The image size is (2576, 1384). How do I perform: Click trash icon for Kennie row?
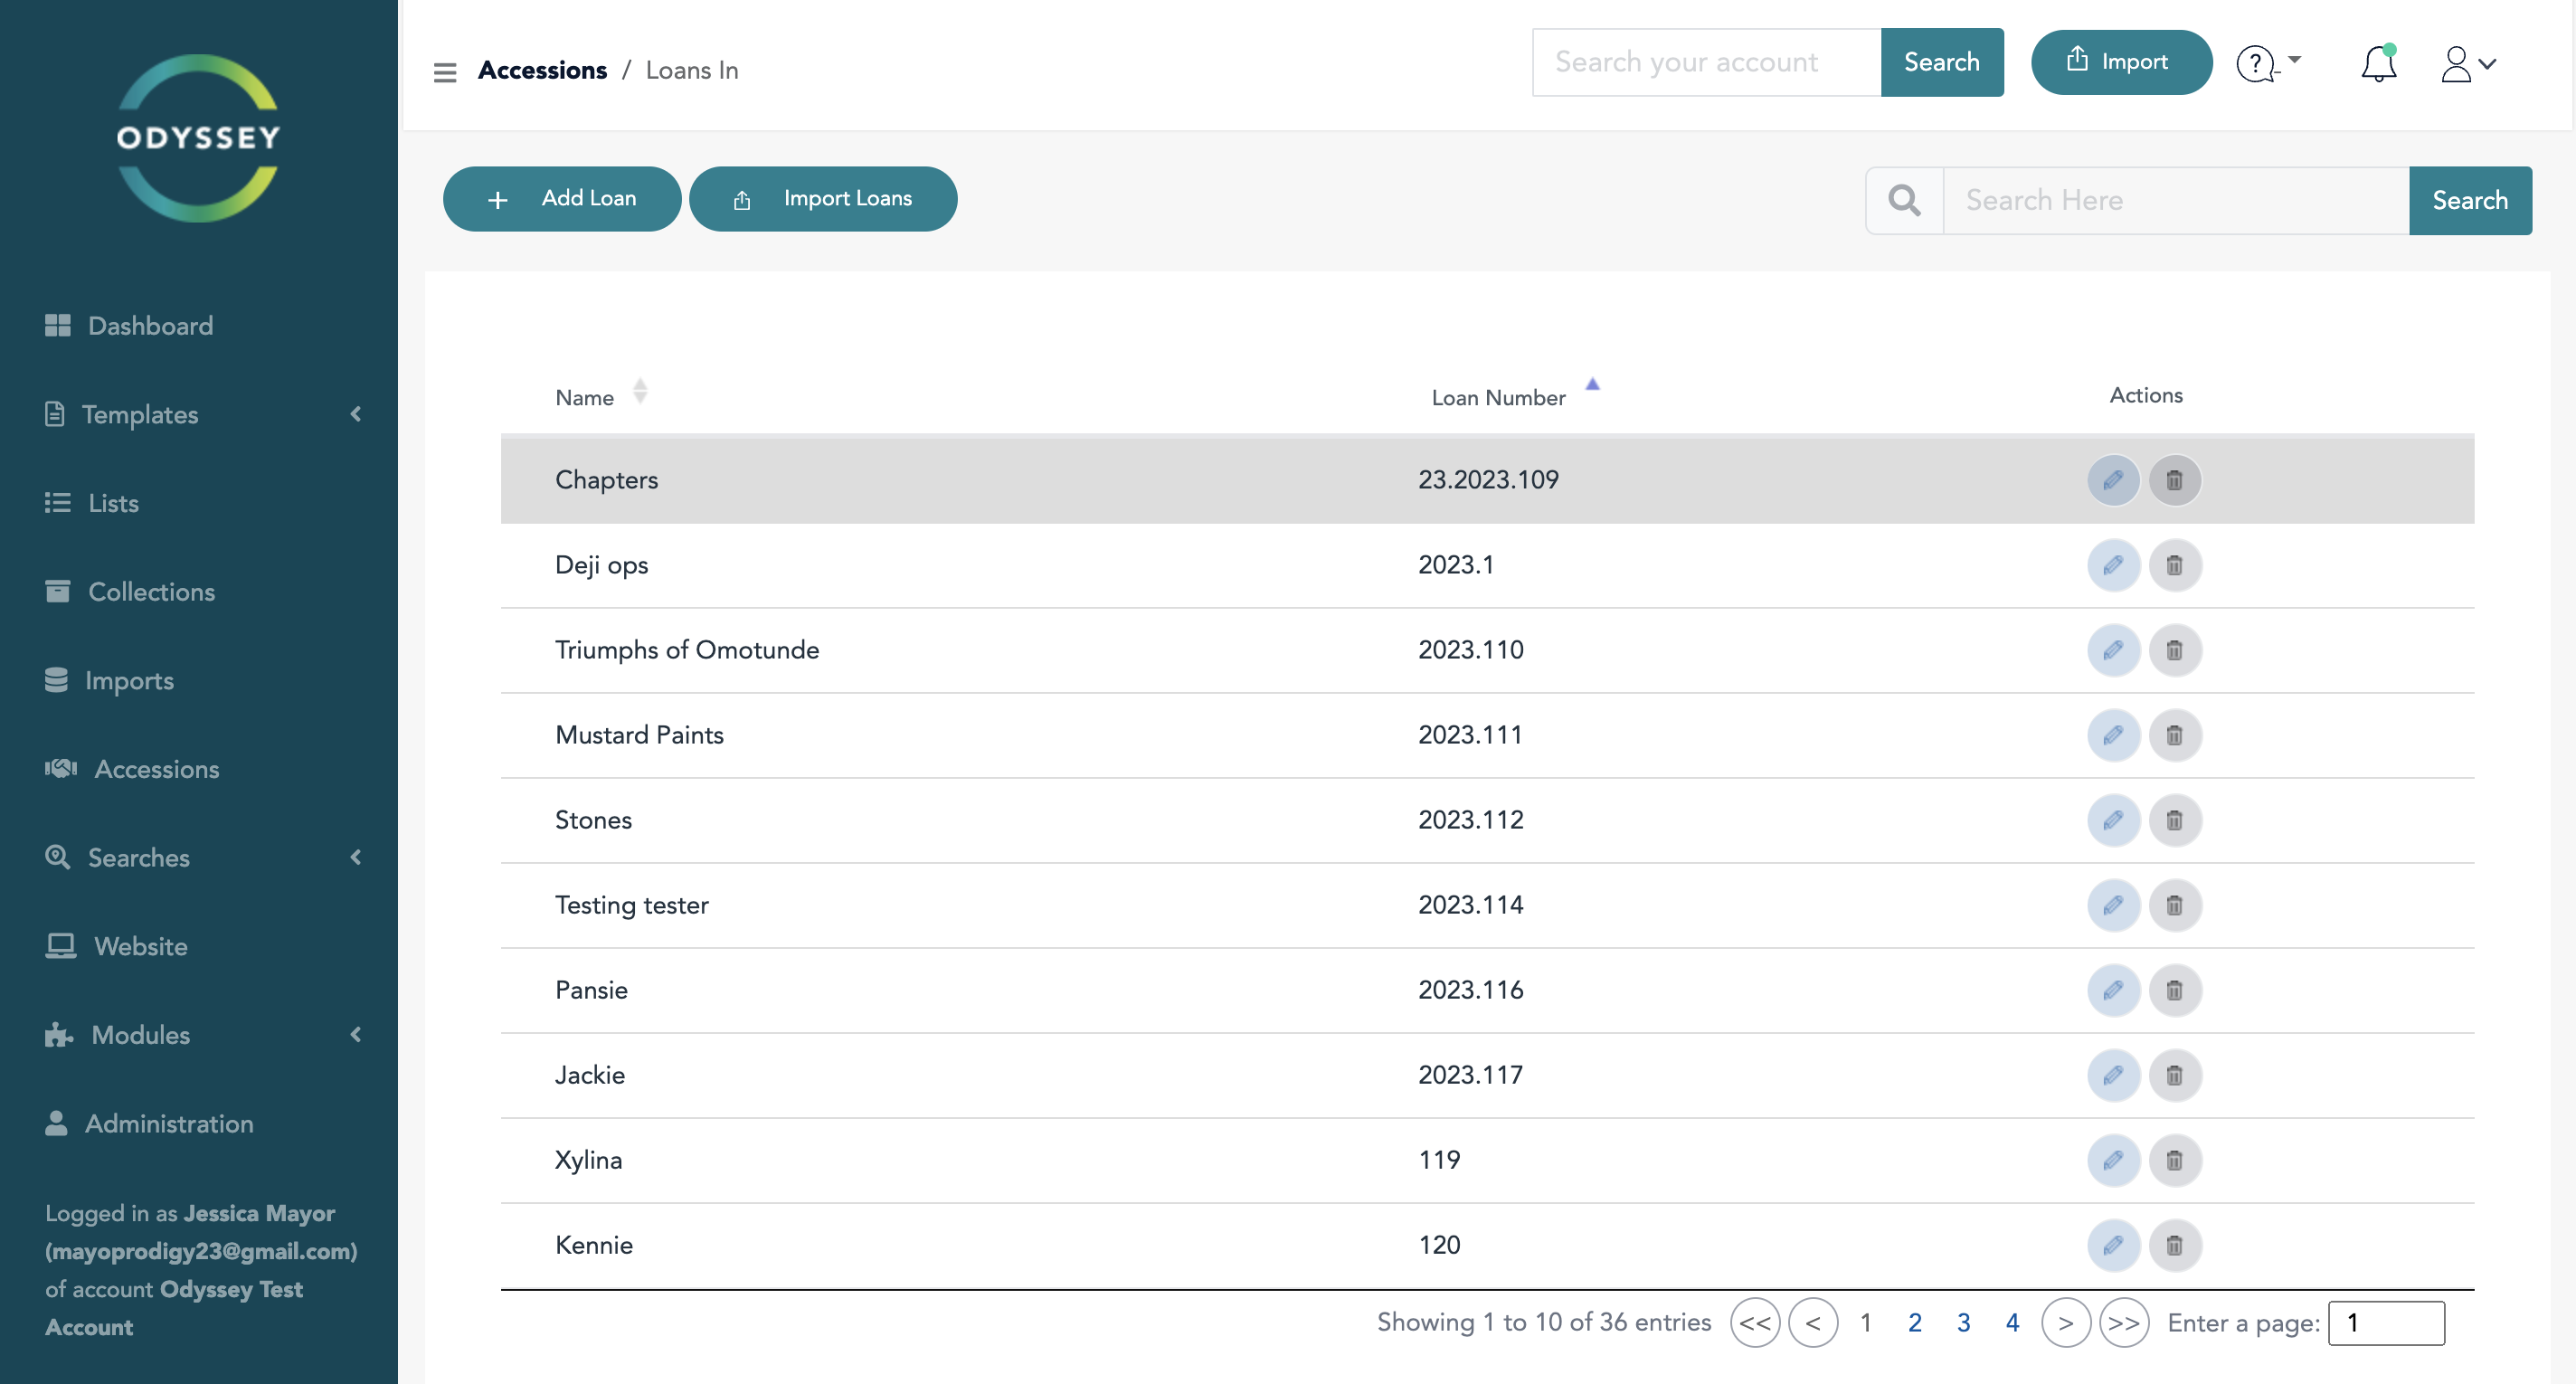coord(2174,1245)
